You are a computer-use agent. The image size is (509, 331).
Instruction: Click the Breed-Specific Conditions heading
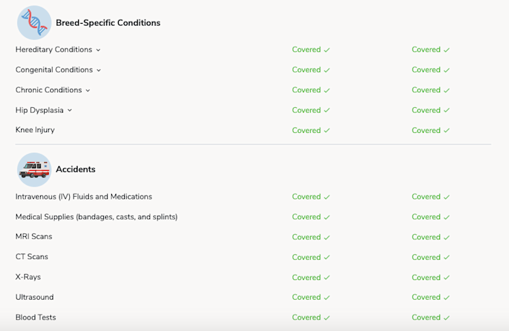point(108,23)
